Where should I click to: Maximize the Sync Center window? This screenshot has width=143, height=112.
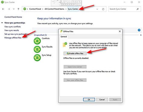[x=132, y=2]
